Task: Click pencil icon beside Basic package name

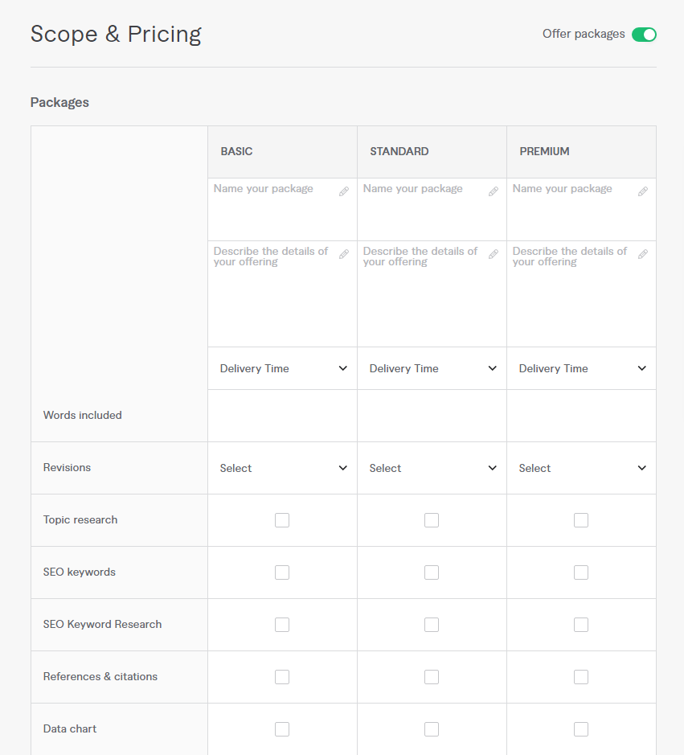Action: (344, 191)
